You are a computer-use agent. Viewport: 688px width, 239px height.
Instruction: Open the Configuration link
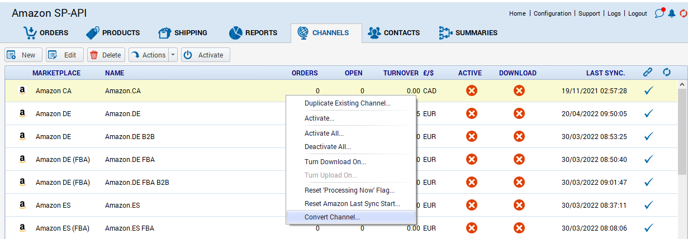pyautogui.click(x=552, y=13)
